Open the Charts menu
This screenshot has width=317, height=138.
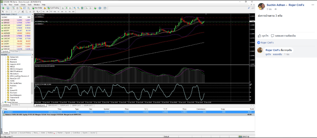(23, 4)
